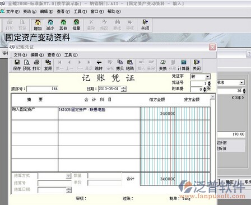
Task: Expand the depreciation method dropdown at right
Action: tap(241, 82)
